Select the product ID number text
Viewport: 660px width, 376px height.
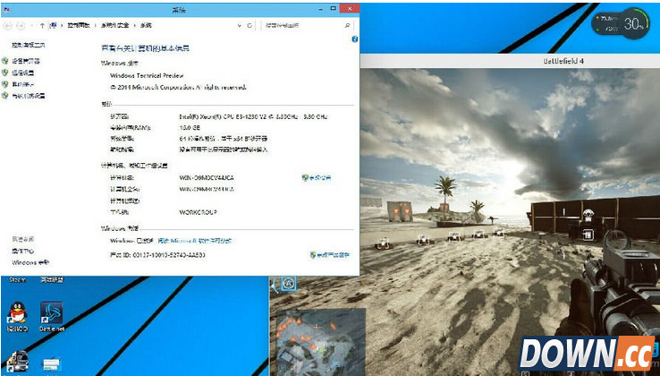click(x=169, y=255)
